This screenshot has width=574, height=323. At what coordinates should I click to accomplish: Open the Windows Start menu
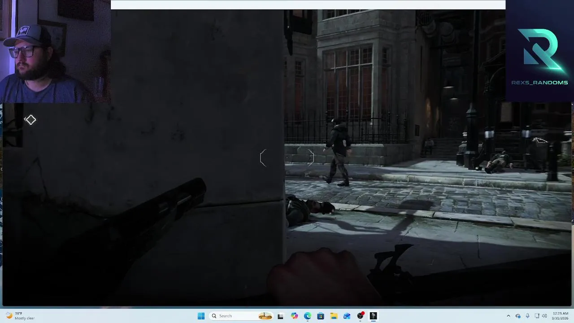[201, 316]
